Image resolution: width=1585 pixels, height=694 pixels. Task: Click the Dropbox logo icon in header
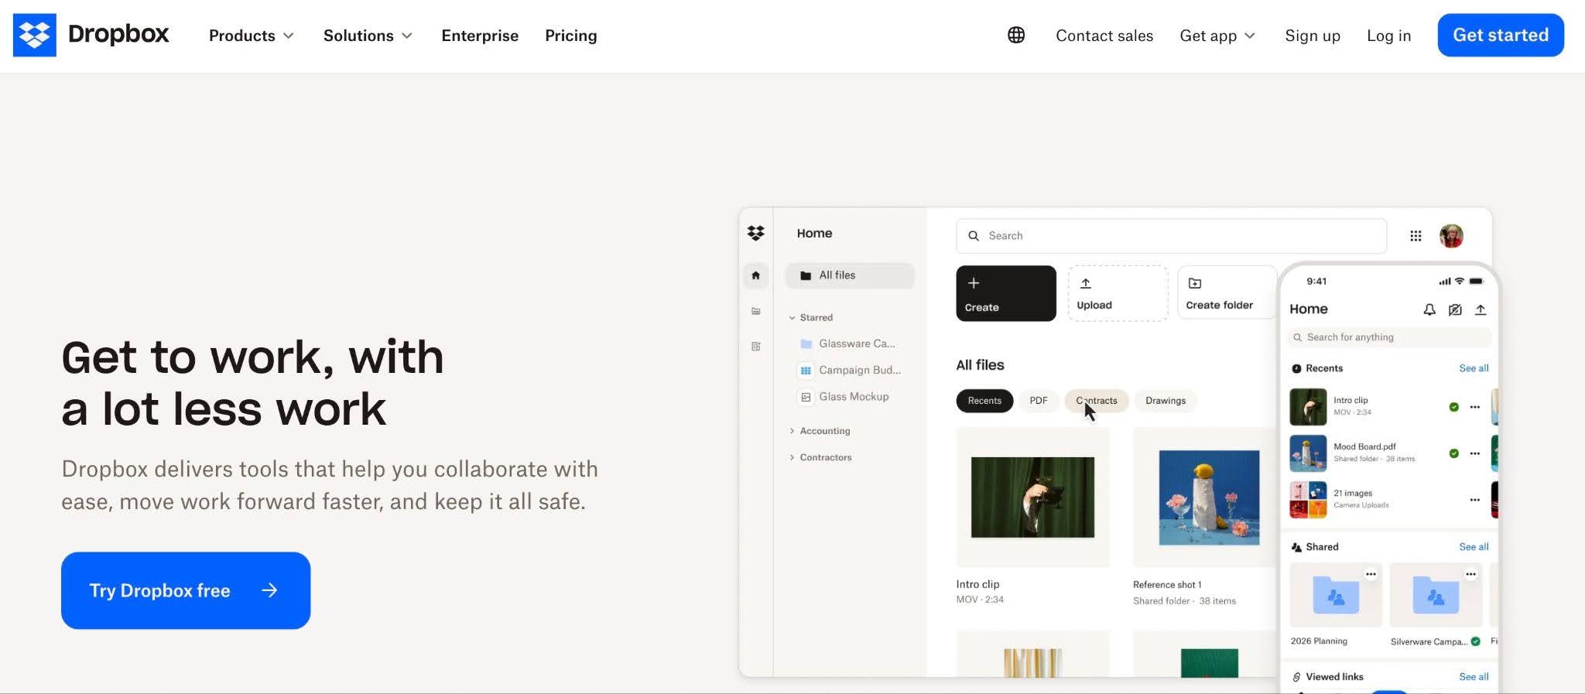coord(34,35)
